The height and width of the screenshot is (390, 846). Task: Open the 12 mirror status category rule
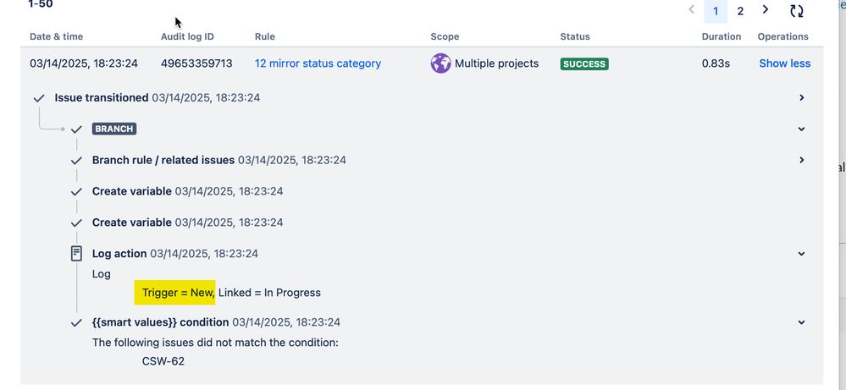click(x=318, y=63)
